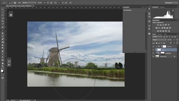Select the Zoom tool
The image size is (179, 101).
tap(3, 66)
